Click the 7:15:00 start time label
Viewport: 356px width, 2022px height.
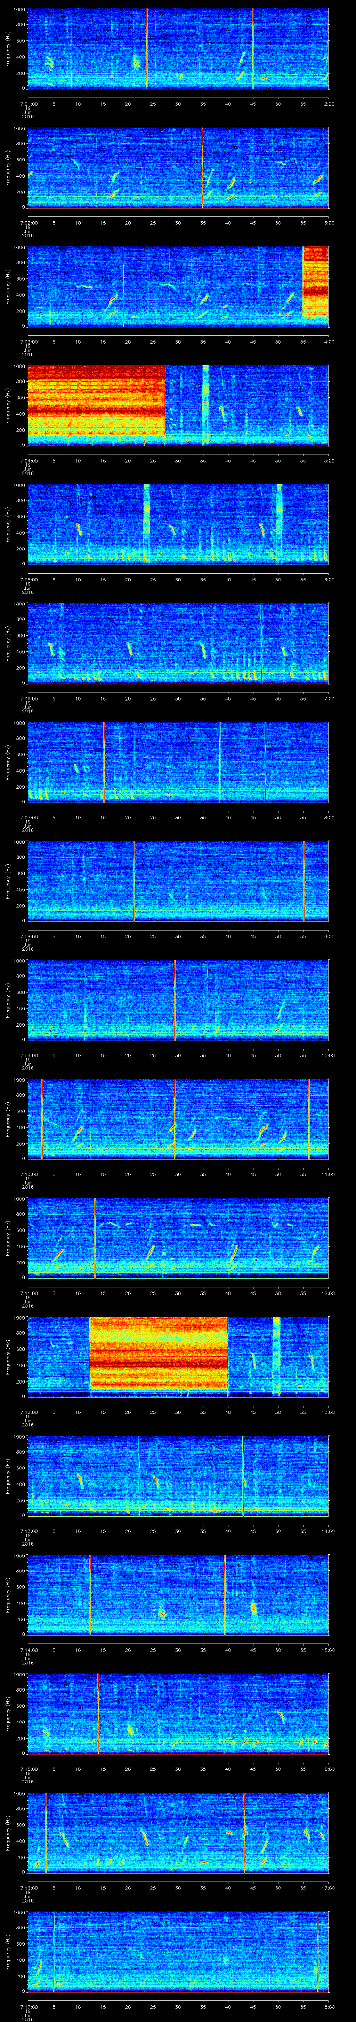(x=28, y=1769)
